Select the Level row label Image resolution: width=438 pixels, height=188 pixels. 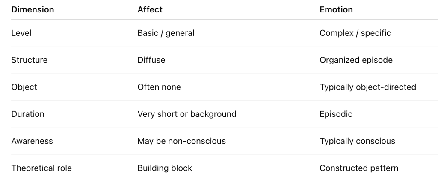[21, 33]
